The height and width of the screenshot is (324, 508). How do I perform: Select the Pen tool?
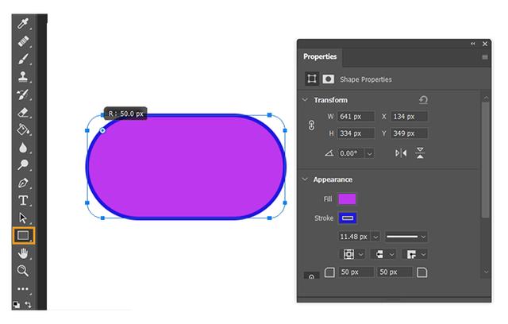click(x=23, y=183)
